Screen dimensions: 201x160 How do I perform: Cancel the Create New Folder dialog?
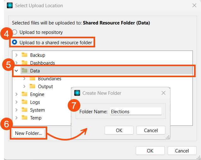[x=151, y=130]
